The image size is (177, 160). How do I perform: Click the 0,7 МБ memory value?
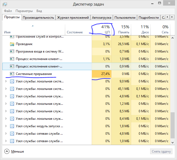(124, 51)
